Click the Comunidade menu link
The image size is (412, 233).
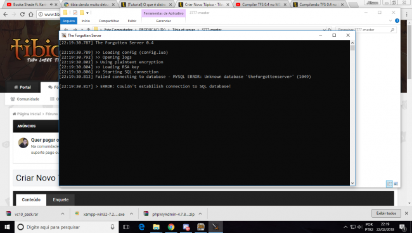pos(25,99)
